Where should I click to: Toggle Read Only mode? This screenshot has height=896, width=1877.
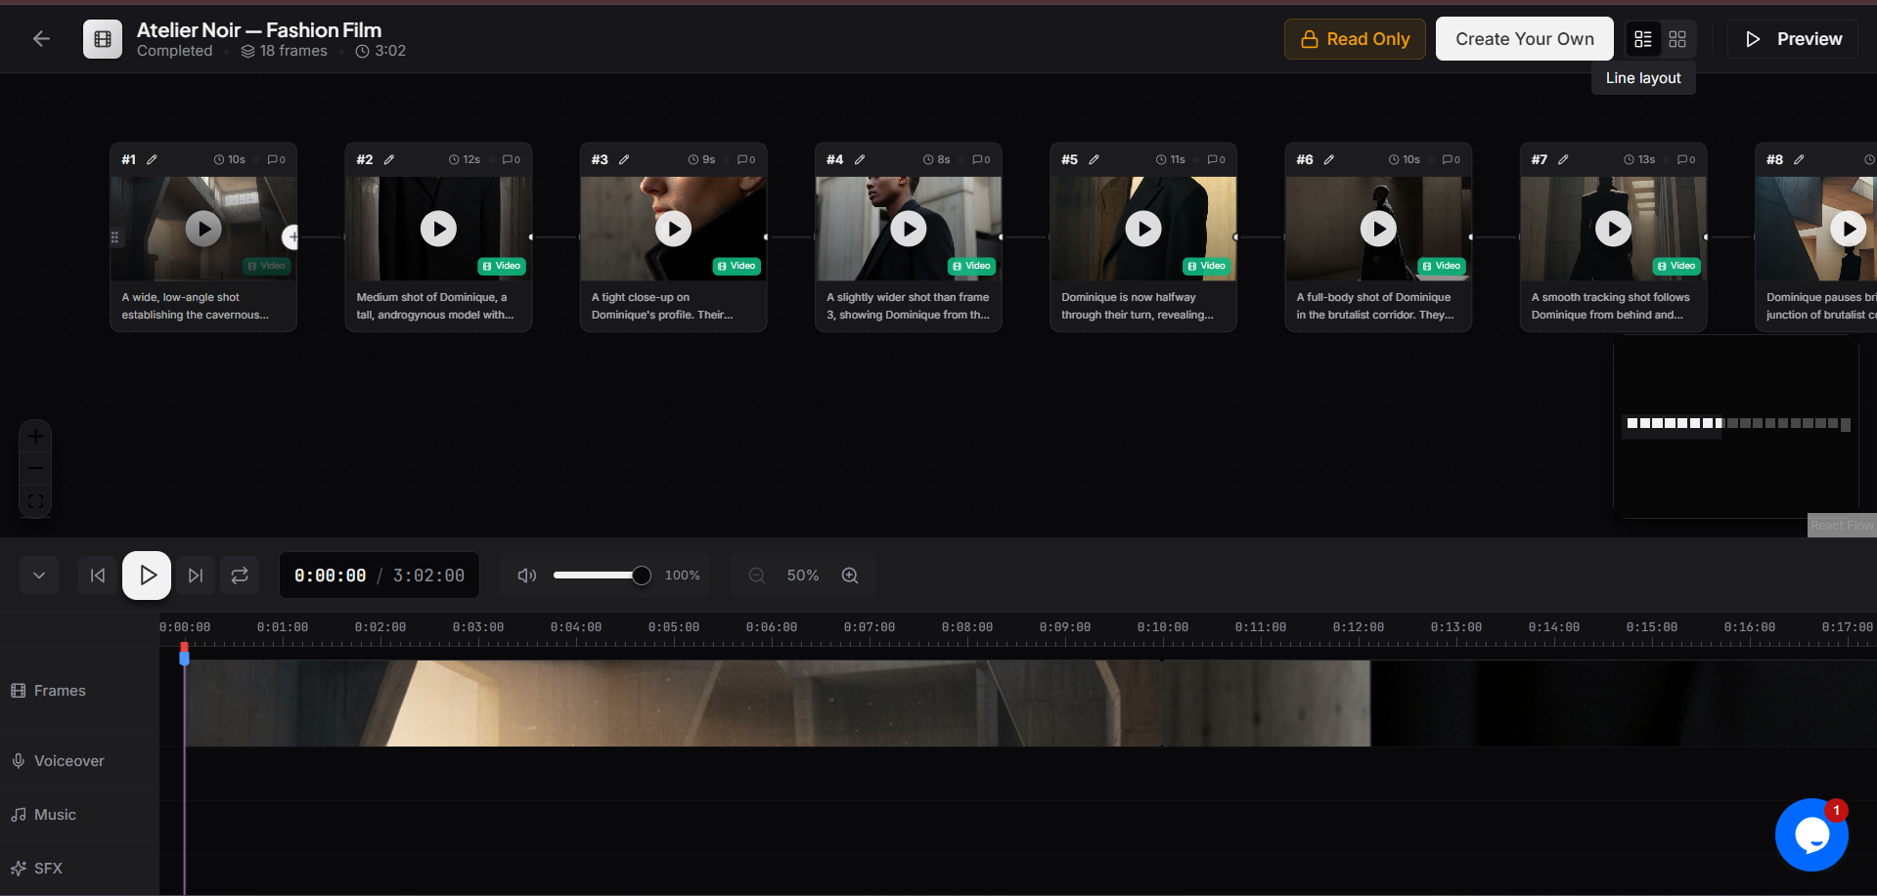point(1355,39)
